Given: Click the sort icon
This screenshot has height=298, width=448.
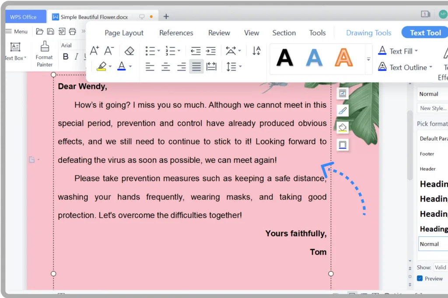Looking at the screenshot, I should click(x=256, y=51).
